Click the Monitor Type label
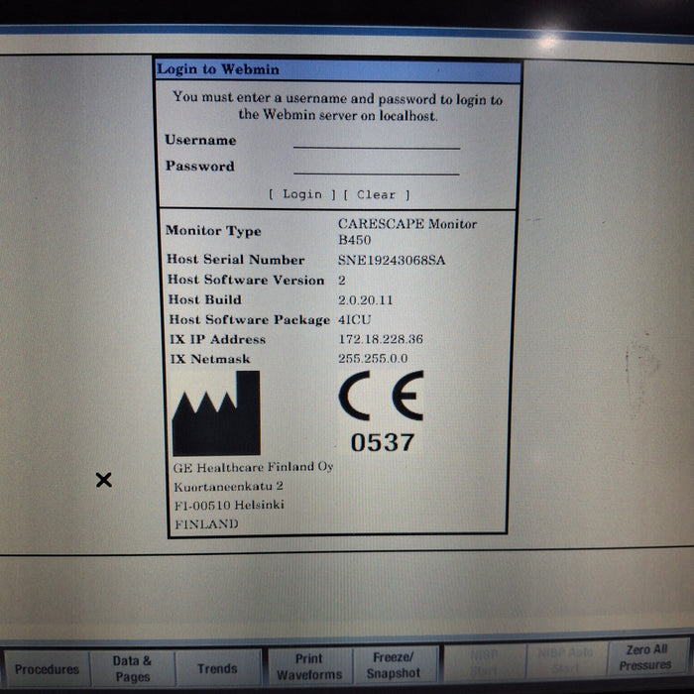 [x=213, y=231]
